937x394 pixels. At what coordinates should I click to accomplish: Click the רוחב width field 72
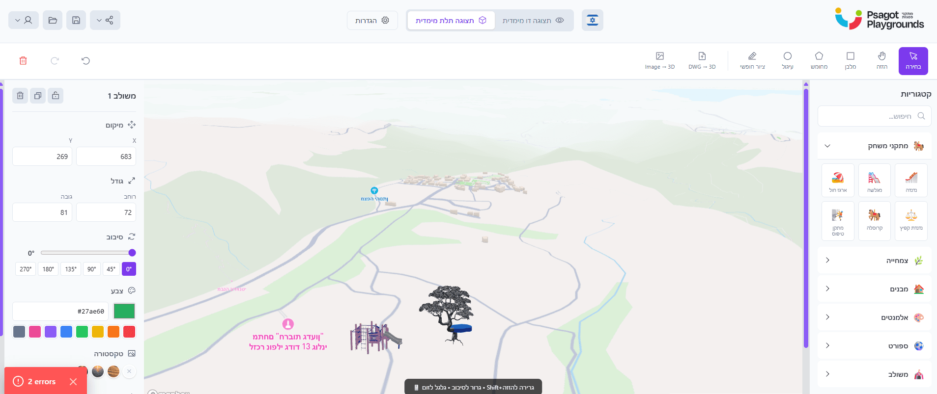pyautogui.click(x=106, y=212)
